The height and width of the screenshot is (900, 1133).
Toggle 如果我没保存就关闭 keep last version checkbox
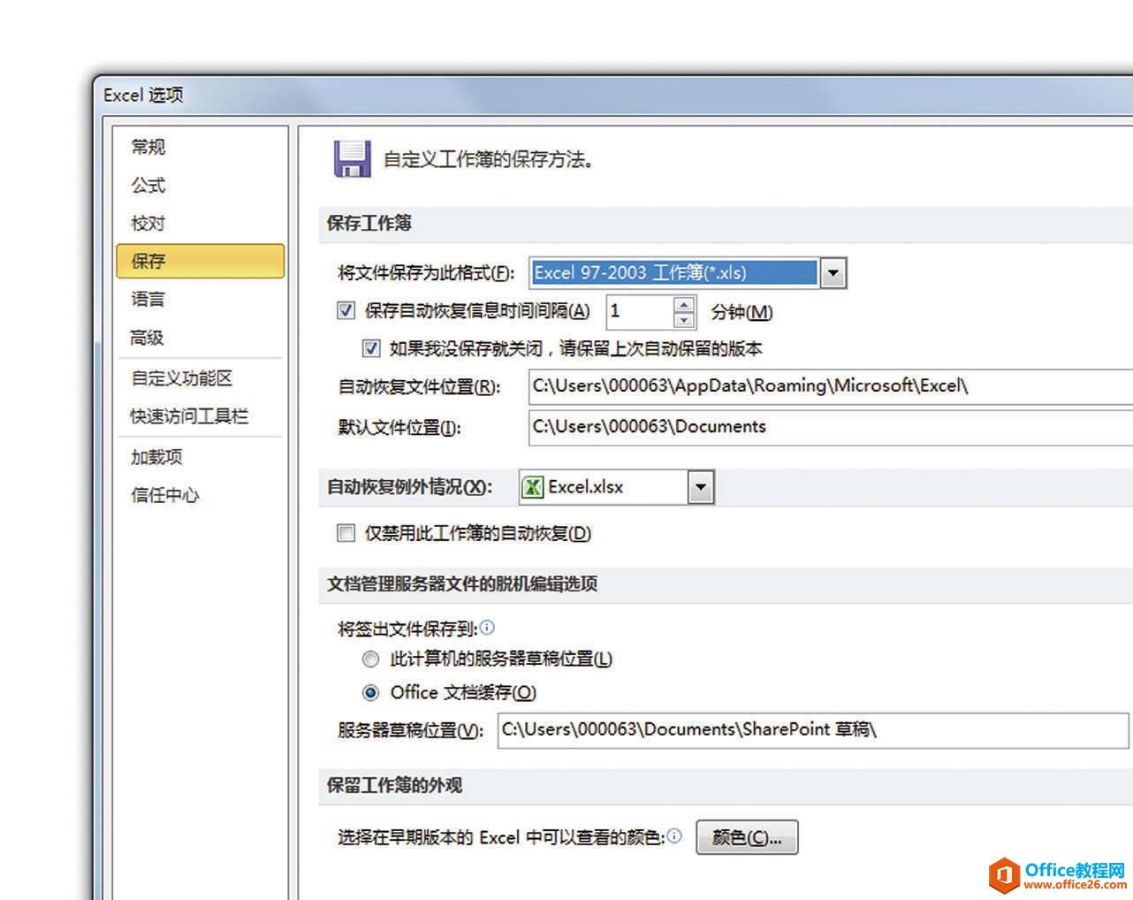[371, 348]
